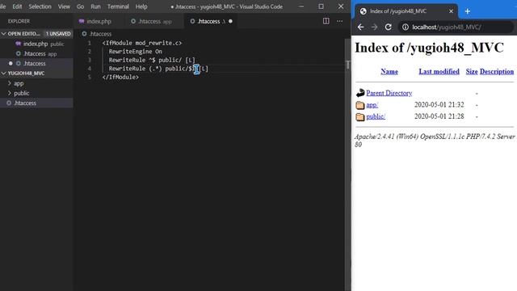Click the PHP icon on index.php tab
The image size is (517, 291).
coord(82,21)
